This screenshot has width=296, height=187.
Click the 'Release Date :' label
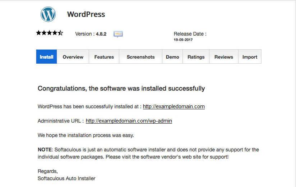click(190, 34)
